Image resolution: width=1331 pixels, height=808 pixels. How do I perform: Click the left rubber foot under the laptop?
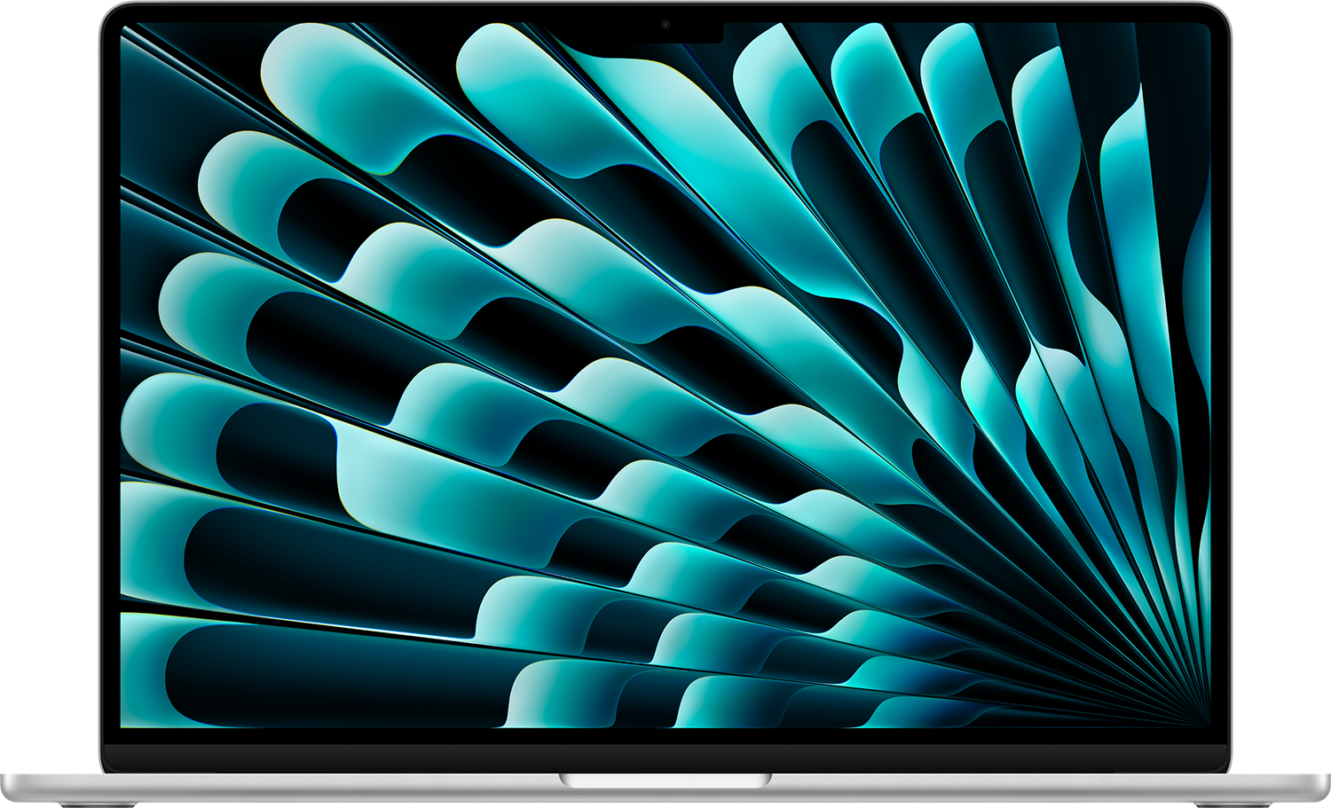pyautogui.click(x=98, y=804)
